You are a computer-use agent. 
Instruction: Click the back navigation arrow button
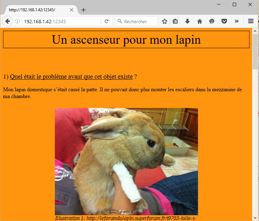click(x=7, y=21)
